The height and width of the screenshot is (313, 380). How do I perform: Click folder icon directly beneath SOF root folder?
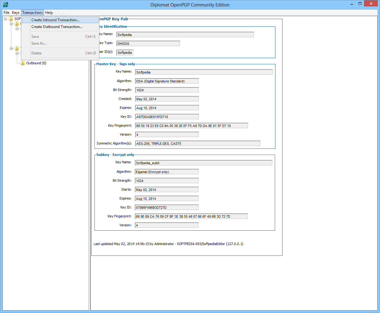pyautogui.click(x=17, y=24)
